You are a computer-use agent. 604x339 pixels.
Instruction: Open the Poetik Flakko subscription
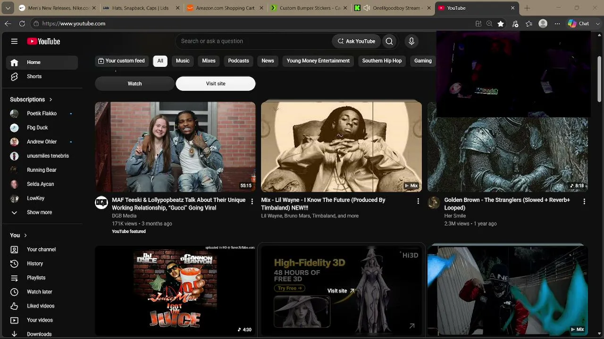click(42, 113)
